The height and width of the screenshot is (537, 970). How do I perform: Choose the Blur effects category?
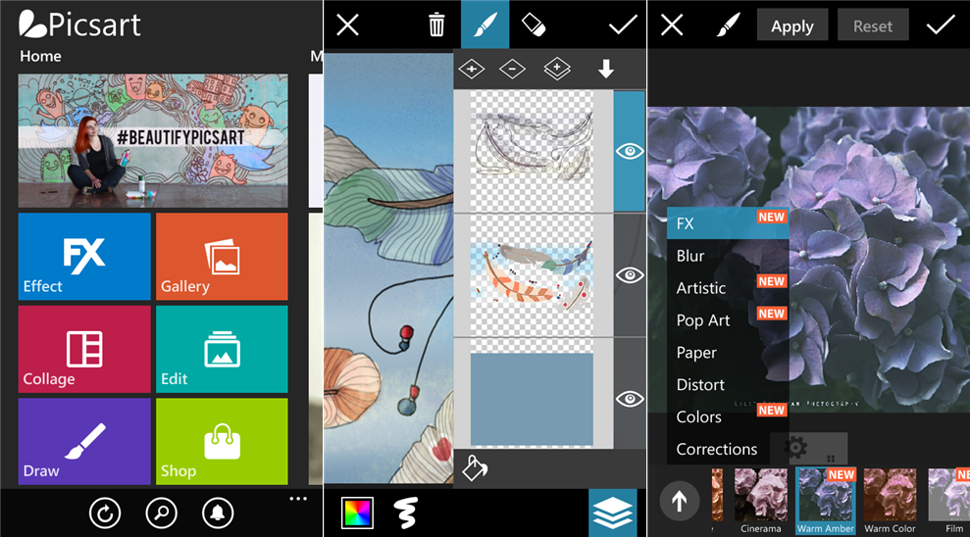(x=690, y=256)
